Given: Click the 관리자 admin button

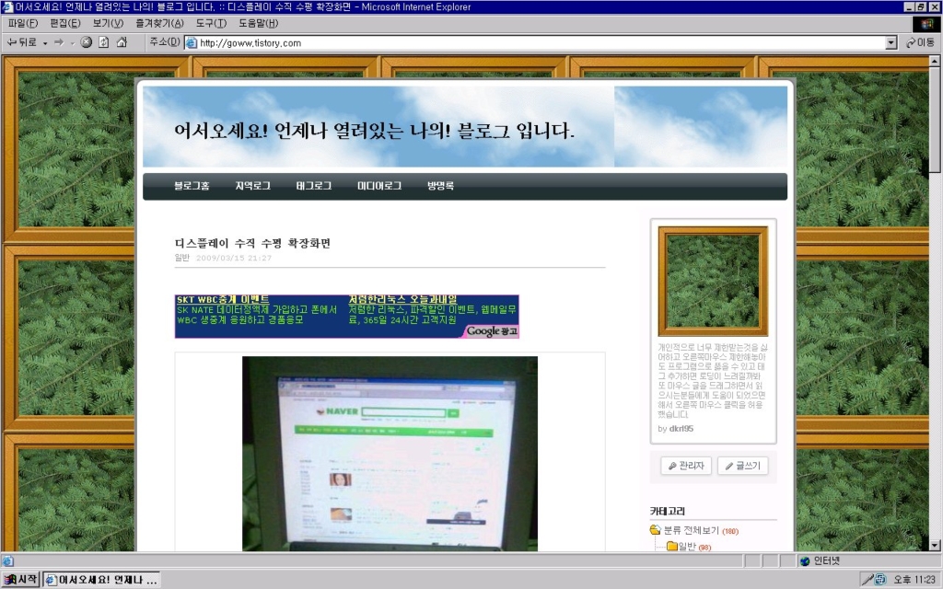Looking at the screenshot, I should point(686,466).
